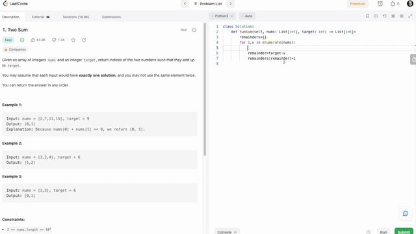416x234 pixels.
Task: Click the editor bookmark icon
Action: click(x=368, y=16)
